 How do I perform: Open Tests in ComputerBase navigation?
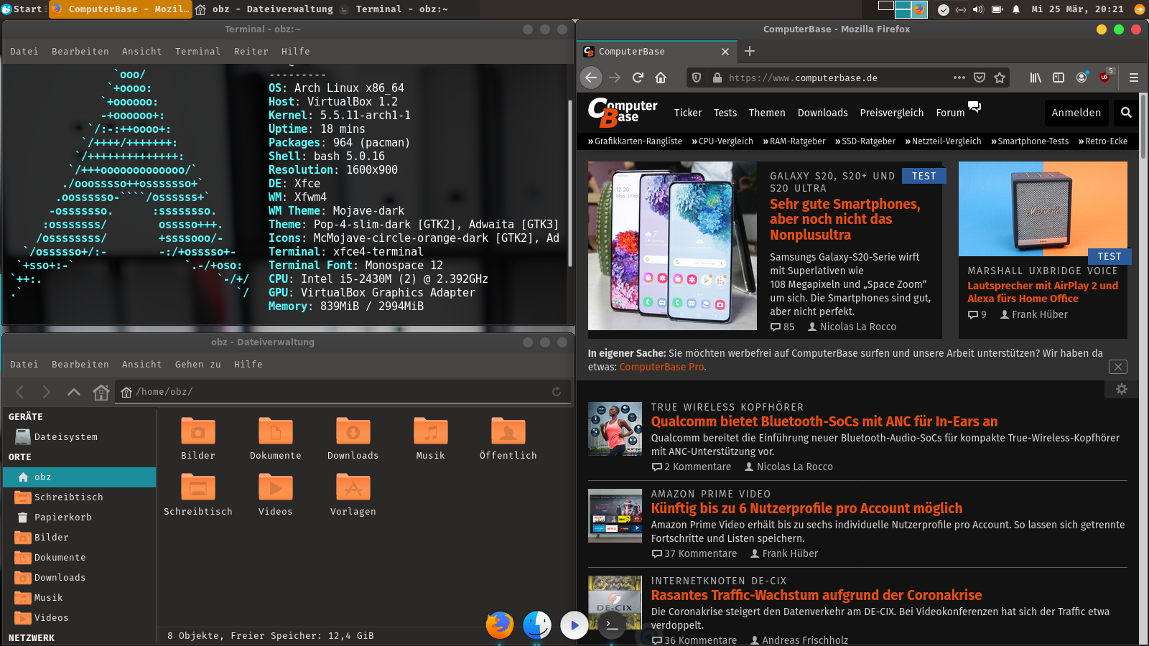pos(725,113)
